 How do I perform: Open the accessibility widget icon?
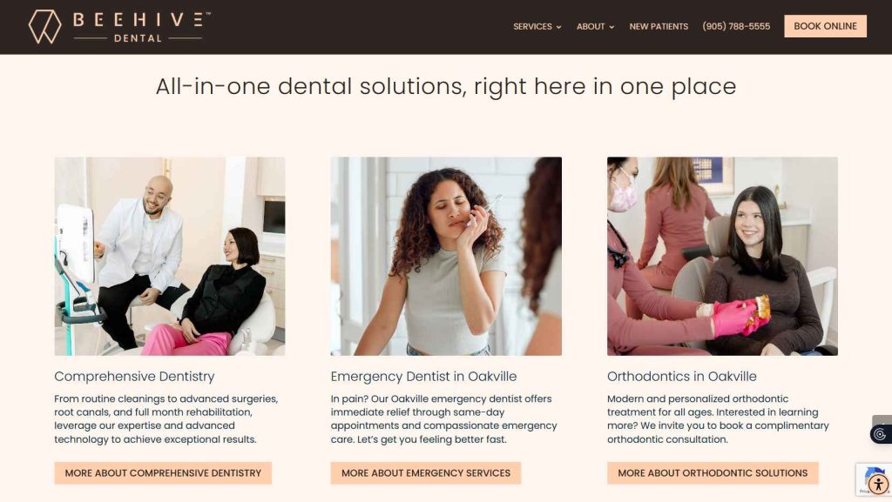(x=878, y=485)
